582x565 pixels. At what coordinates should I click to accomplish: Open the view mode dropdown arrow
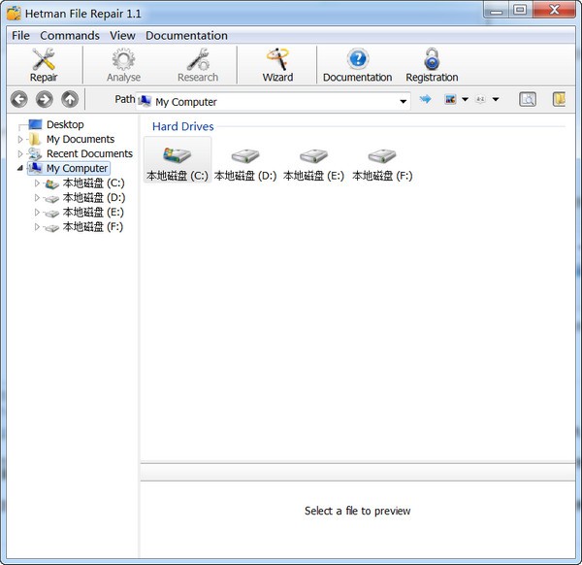465,99
